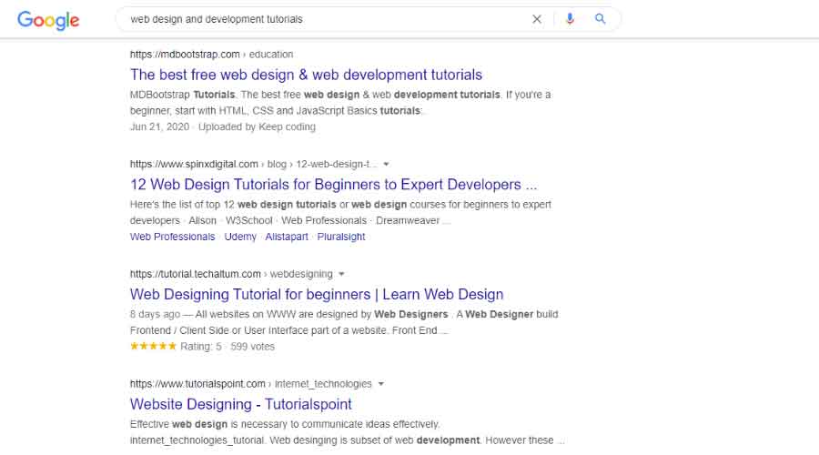Click 'Uploaded by Keep coding' text
Screen dimensions: 819x455
tap(257, 126)
